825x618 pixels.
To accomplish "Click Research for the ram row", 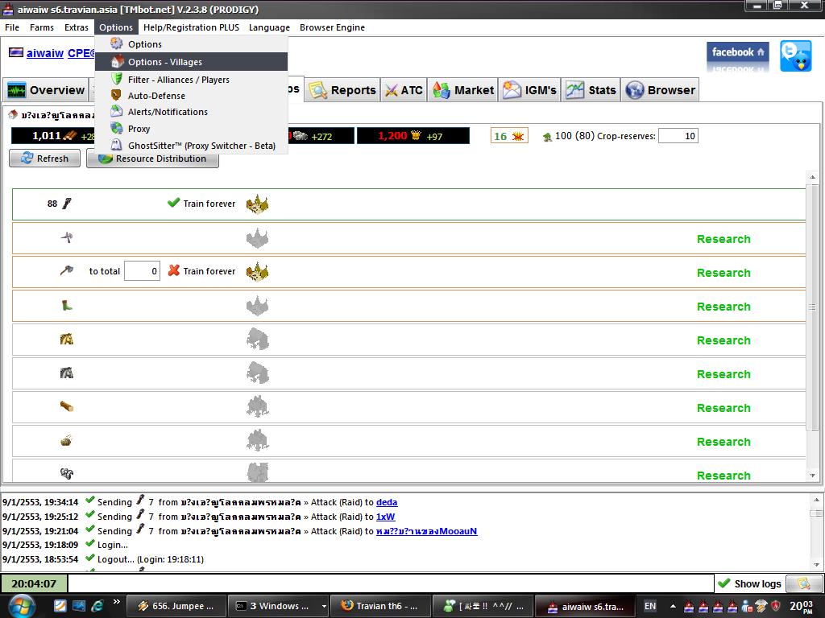I will coord(723,408).
